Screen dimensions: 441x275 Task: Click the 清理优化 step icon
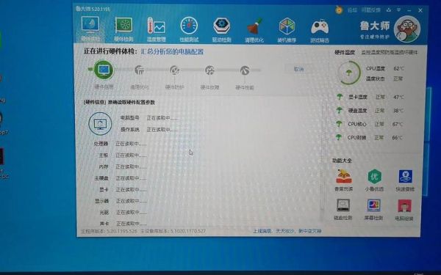(139, 70)
